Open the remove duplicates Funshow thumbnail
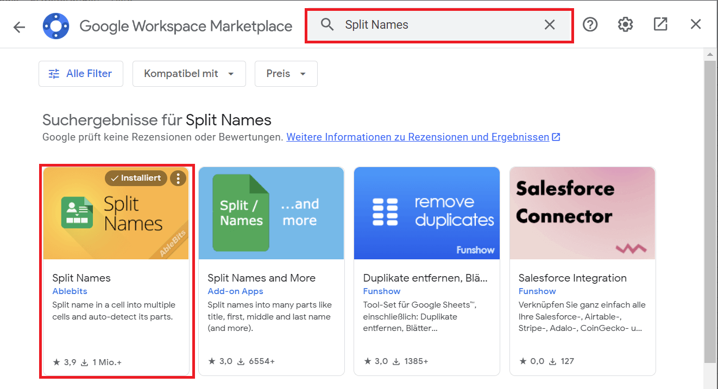Image resolution: width=718 pixels, height=389 pixels. pyautogui.click(x=426, y=213)
